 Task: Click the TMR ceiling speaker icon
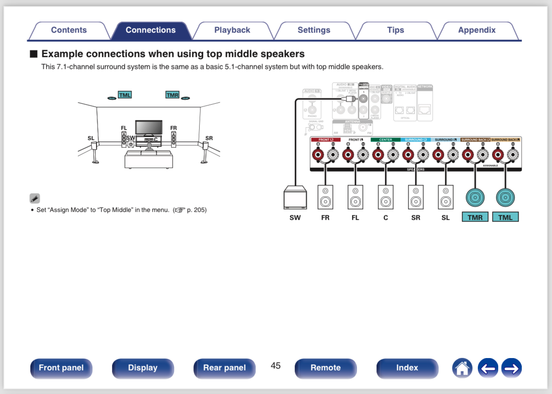(x=475, y=197)
